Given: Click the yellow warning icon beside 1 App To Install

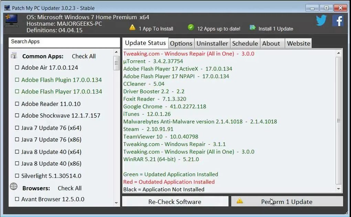Looking at the screenshot, I should pos(132,28).
